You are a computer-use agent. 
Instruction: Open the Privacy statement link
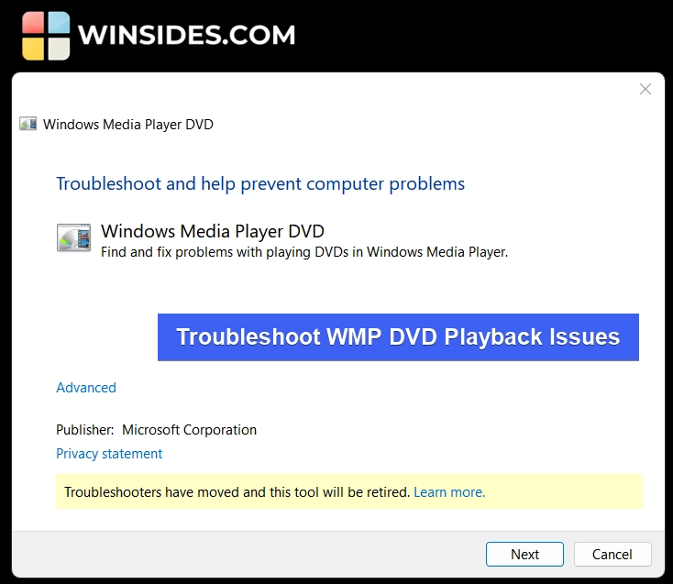[109, 454]
